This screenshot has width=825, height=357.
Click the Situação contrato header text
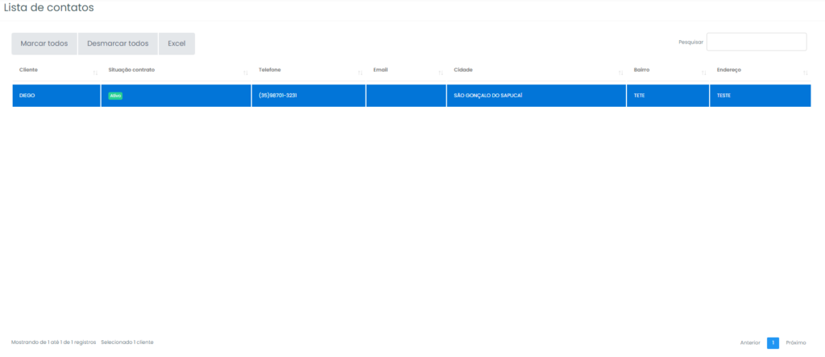(131, 70)
